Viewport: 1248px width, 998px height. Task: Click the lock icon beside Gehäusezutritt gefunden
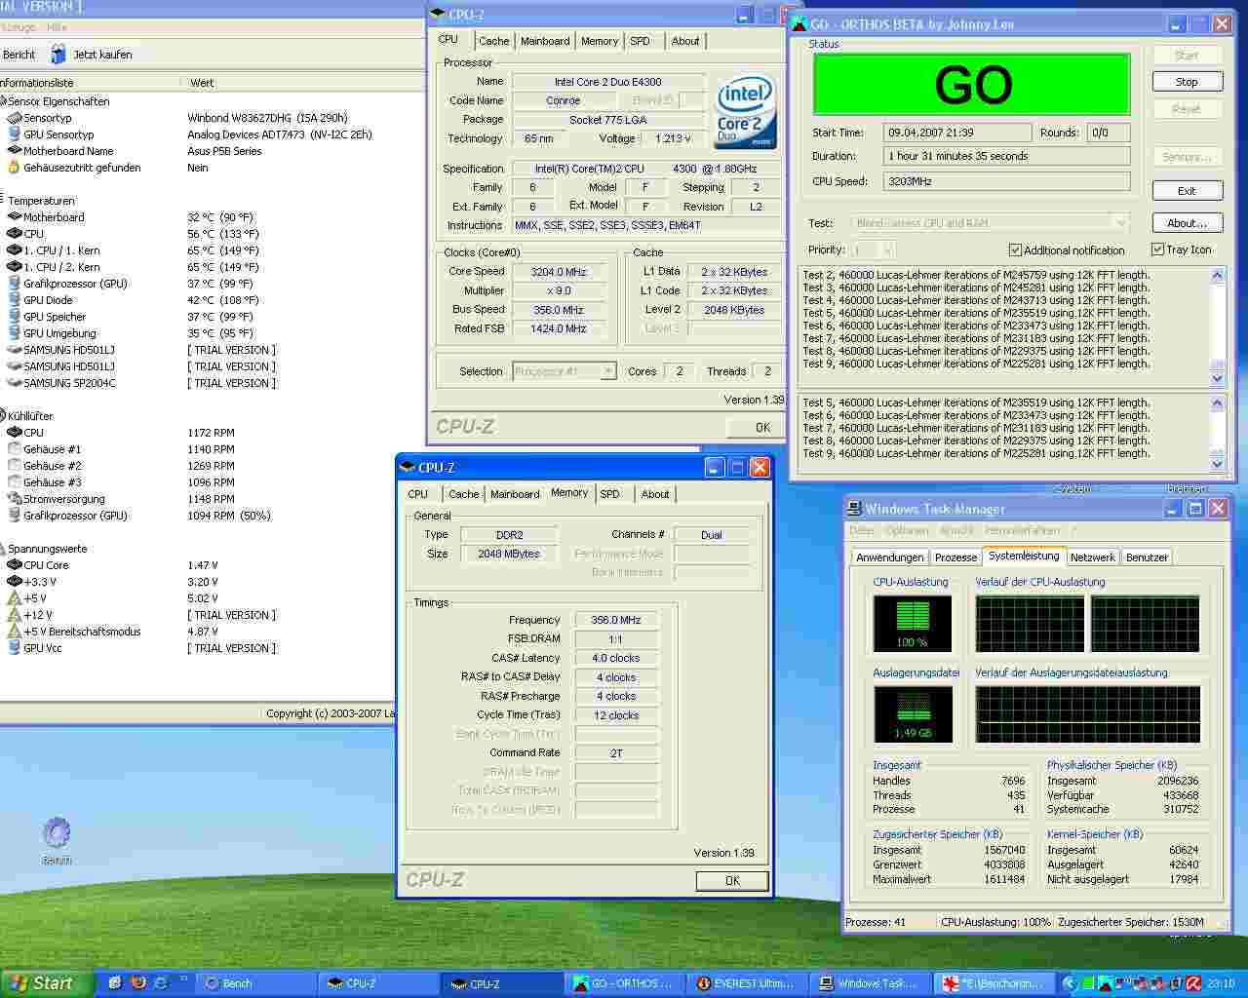14,168
